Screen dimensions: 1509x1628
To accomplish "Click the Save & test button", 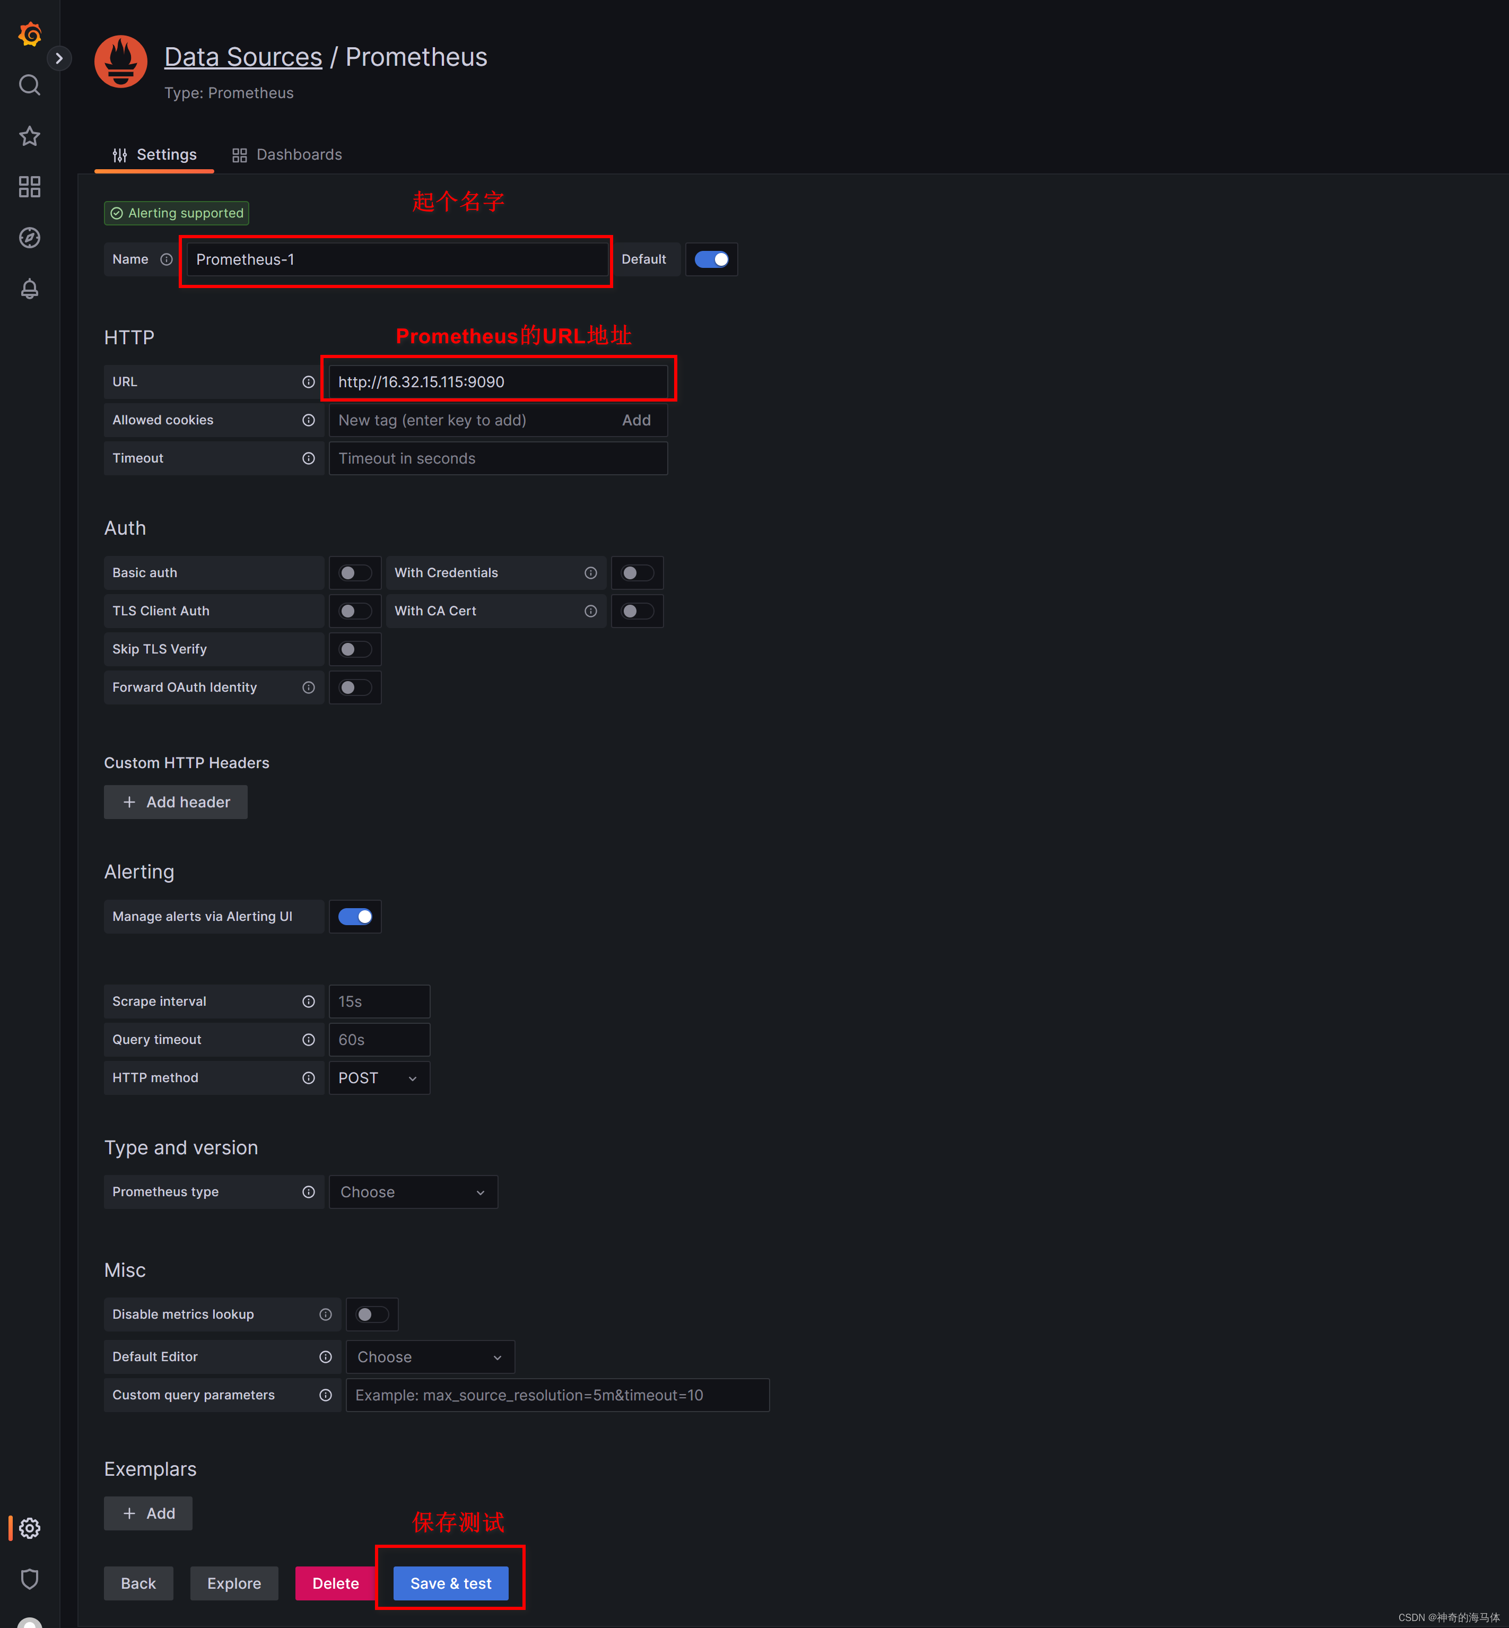I will tap(451, 1582).
